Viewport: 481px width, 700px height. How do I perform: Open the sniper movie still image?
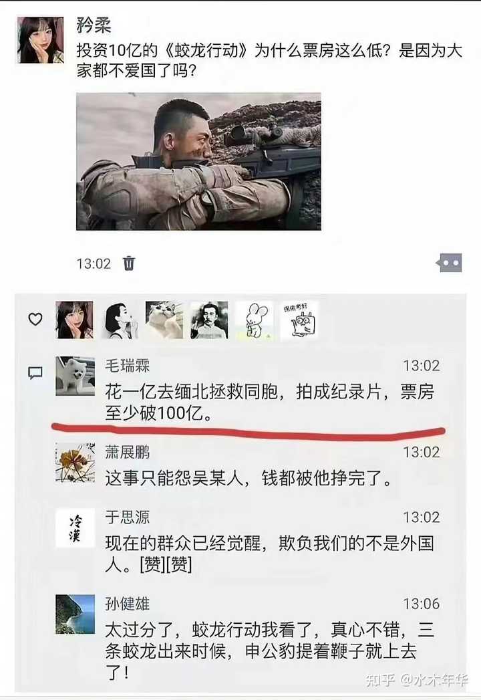(x=198, y=161)
